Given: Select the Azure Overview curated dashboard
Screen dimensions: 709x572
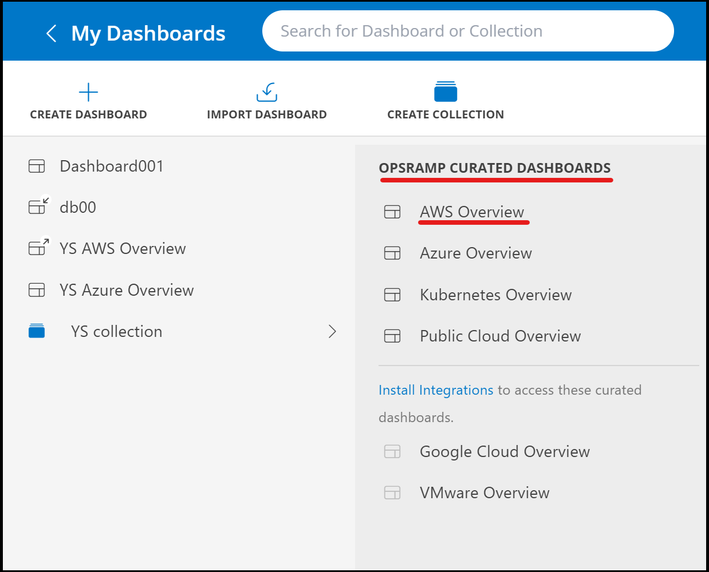Looking at the screenshot, I should coord(475,253).
